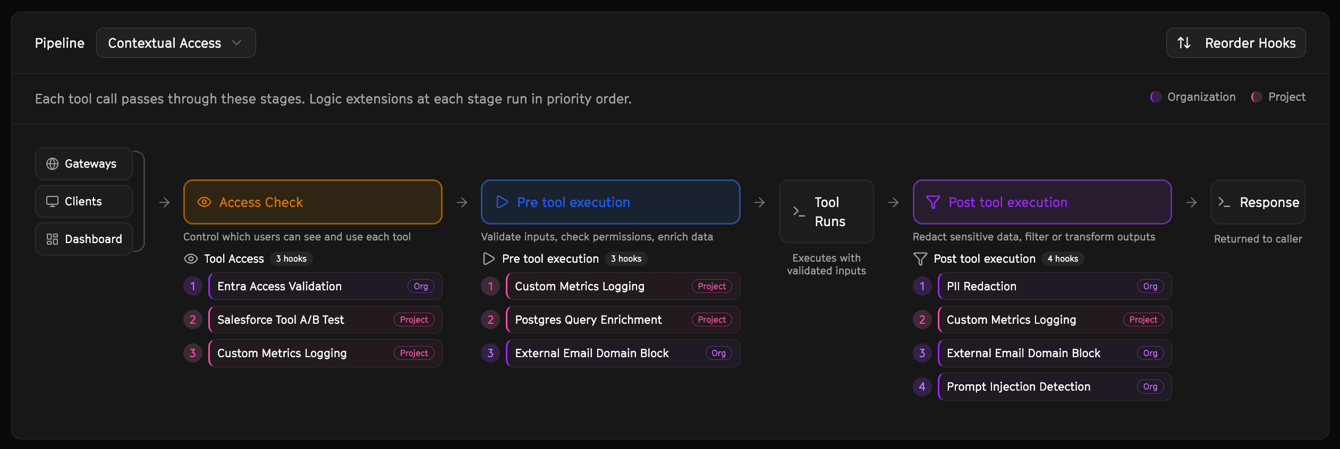Open the Postgres Query Enrichment hook

pyautogui.click(x=623, y=320)
